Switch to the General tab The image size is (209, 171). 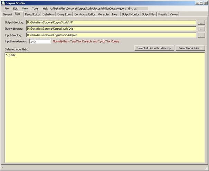click(x=7, y=15)
